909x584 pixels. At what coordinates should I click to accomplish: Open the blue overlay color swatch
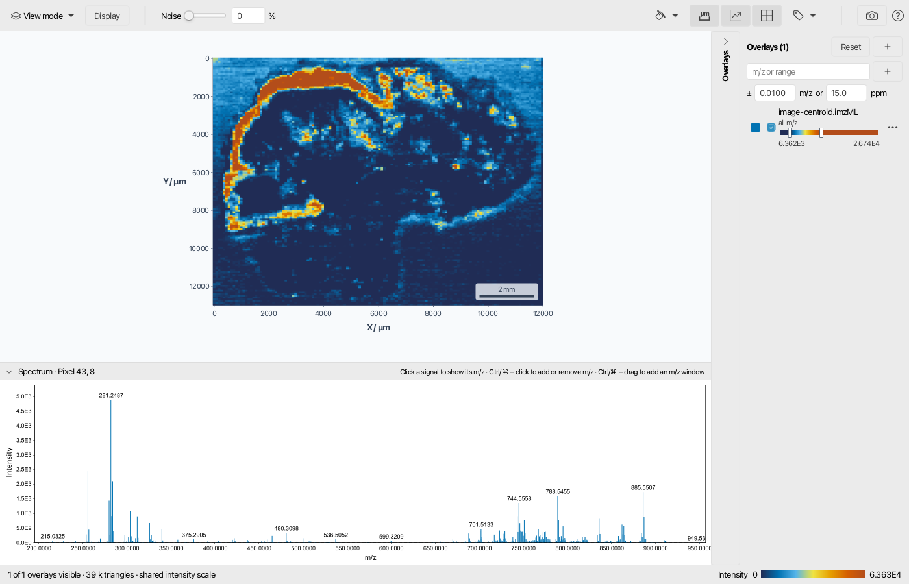(755, 127)
